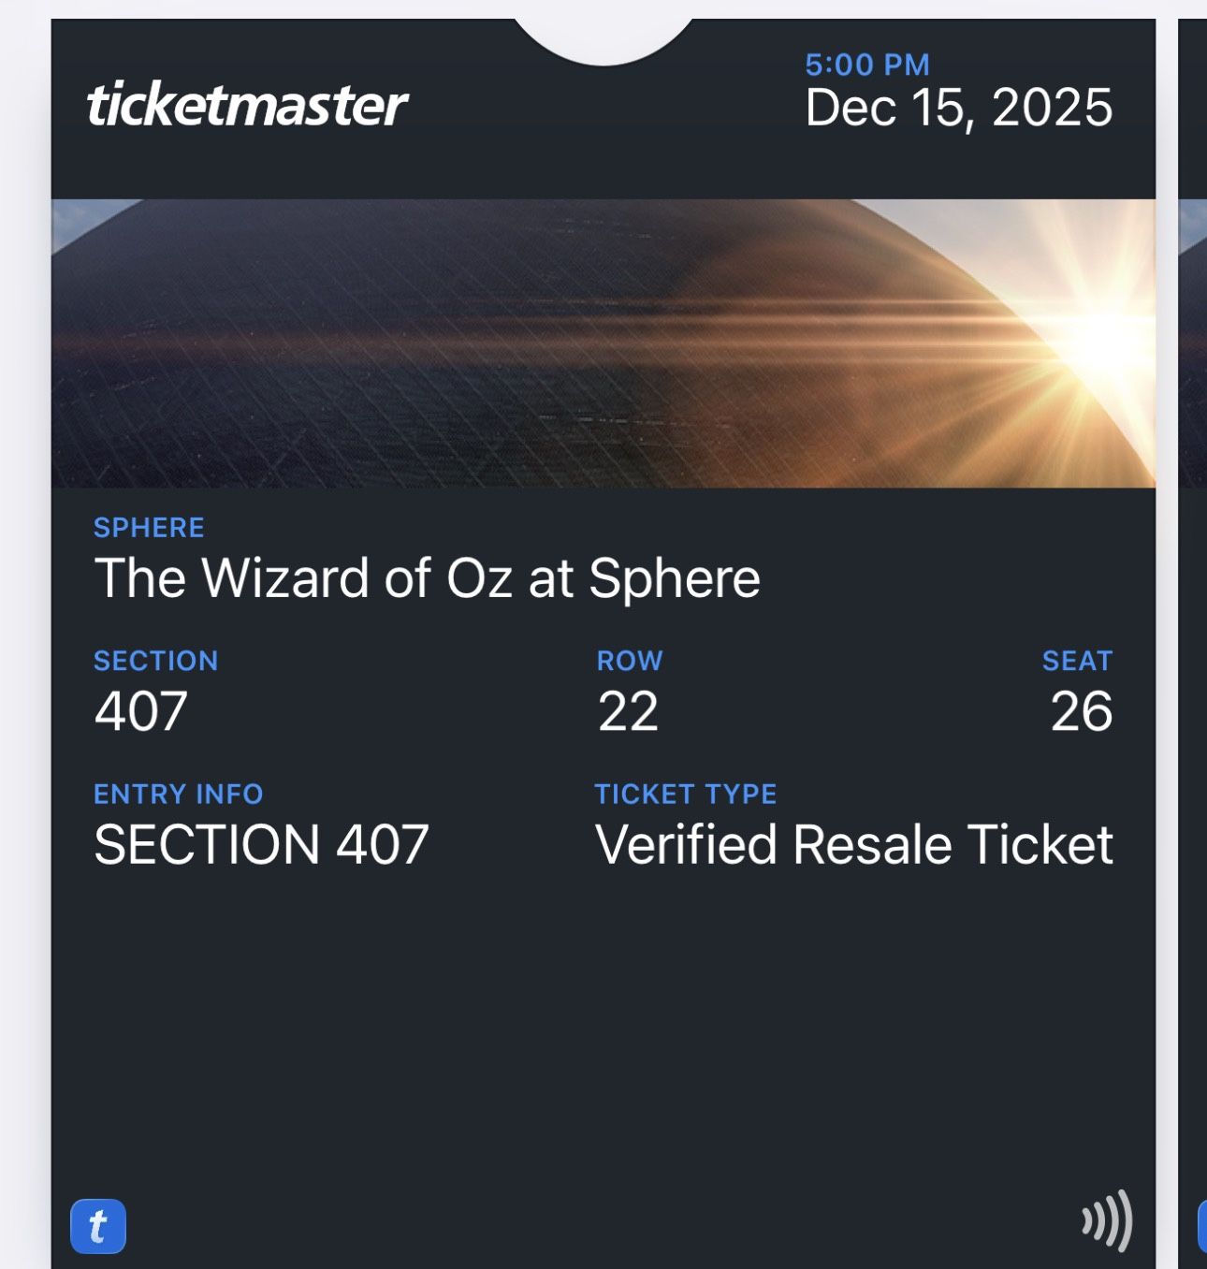This screenshot has height=1269, width=1207.
Task: Tap the blue Ticketmaster 't' app icon
Action: (x=98, y=1225)
